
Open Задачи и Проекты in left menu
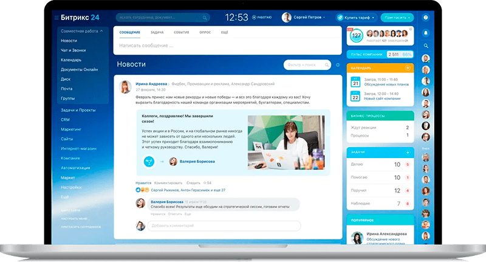[79, 110]
